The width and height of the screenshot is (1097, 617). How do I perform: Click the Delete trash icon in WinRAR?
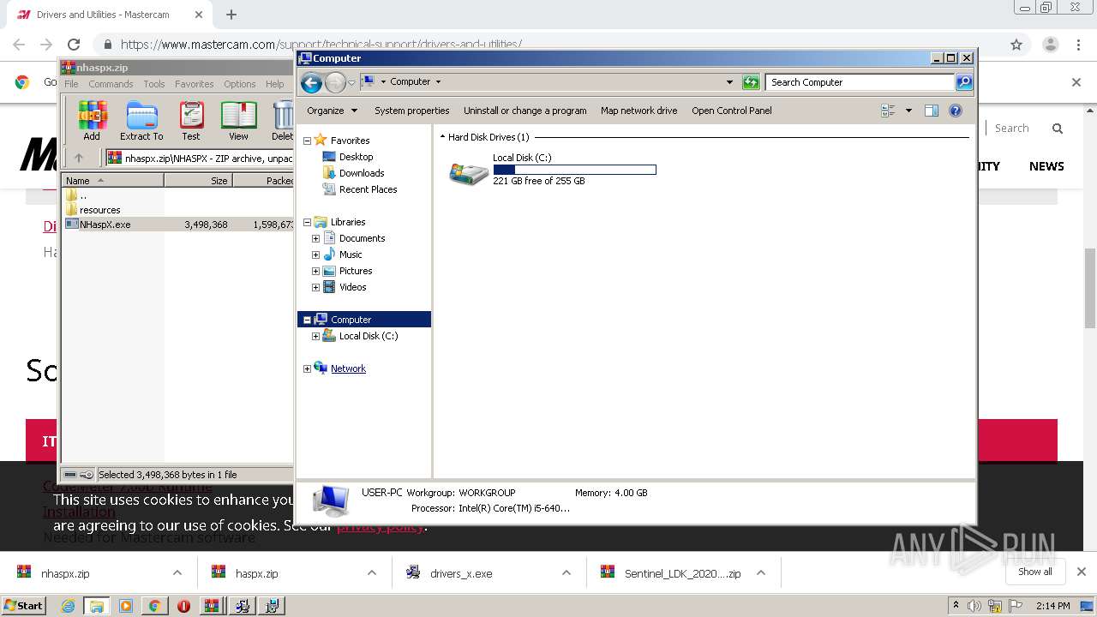(x=283, y=121)
